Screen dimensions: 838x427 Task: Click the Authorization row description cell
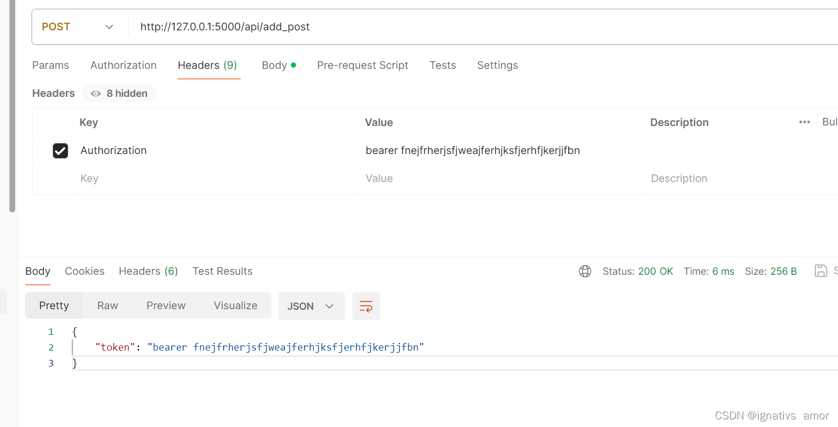tap(740, 150)
